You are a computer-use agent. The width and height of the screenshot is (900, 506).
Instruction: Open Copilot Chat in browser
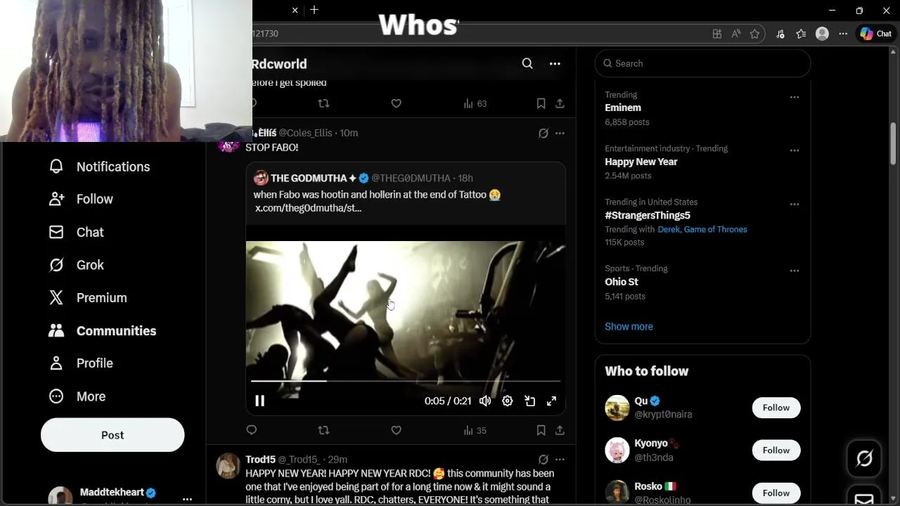click(x=876, y=34)
